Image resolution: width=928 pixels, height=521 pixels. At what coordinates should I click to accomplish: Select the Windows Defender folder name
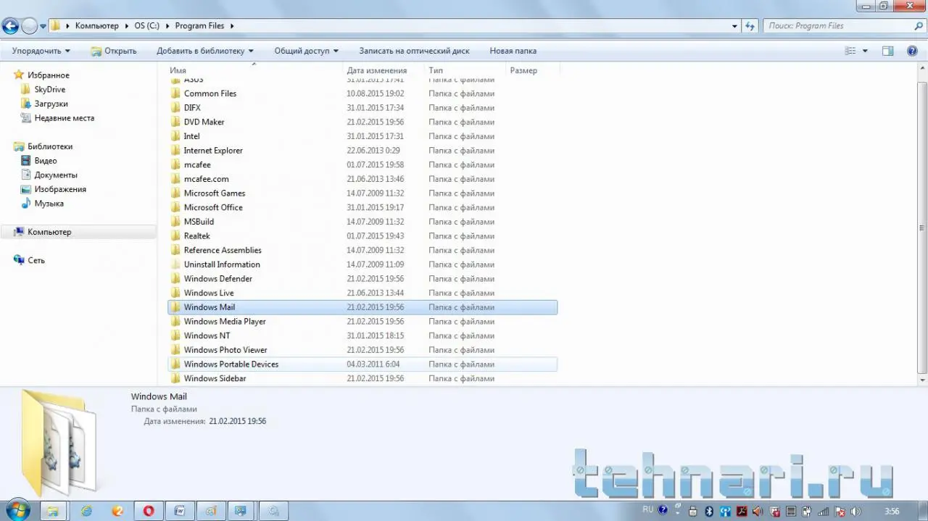[x=218, y=278]
